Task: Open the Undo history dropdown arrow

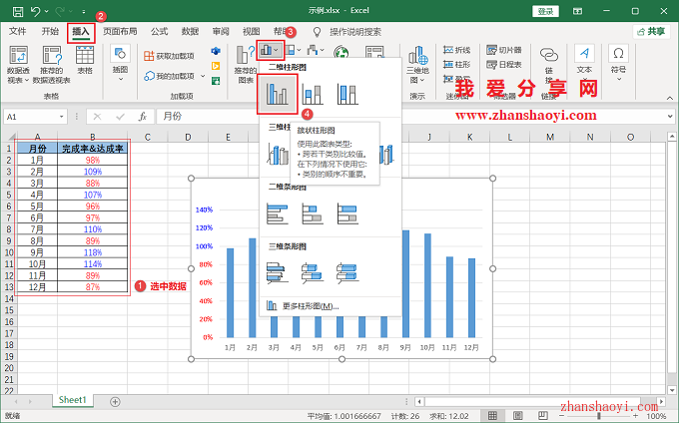Action: 46,11
